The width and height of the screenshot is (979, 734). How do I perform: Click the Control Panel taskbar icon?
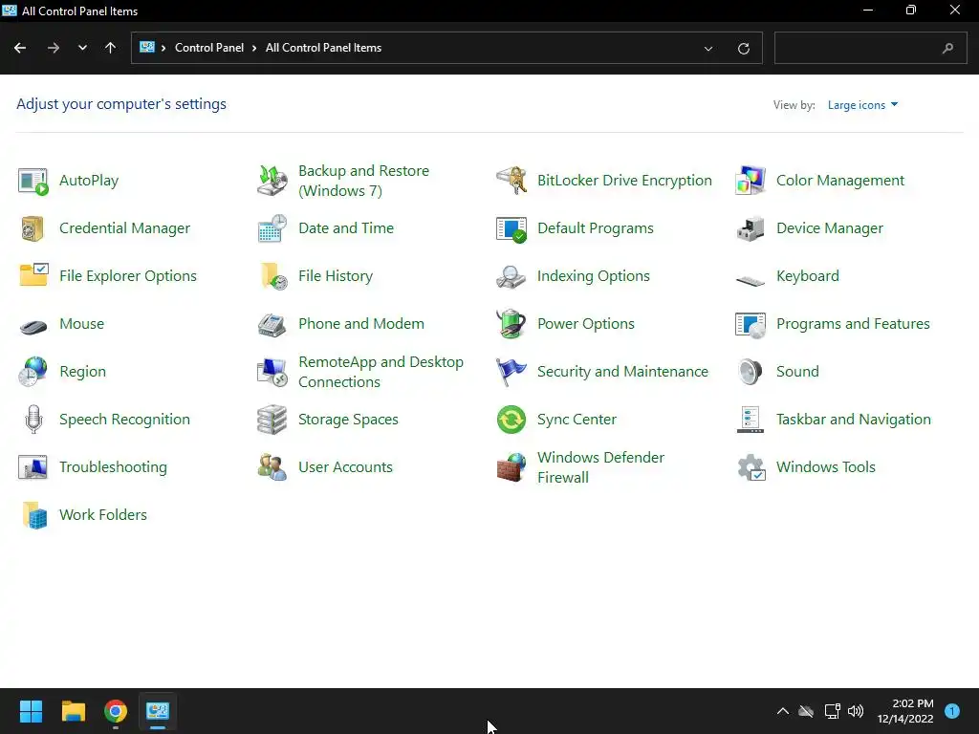158,711
